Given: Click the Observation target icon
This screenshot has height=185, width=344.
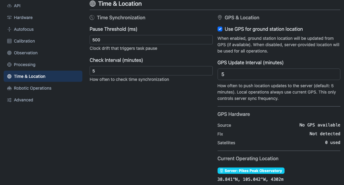Looking at the screenshot, I should [x=9, y=53].
